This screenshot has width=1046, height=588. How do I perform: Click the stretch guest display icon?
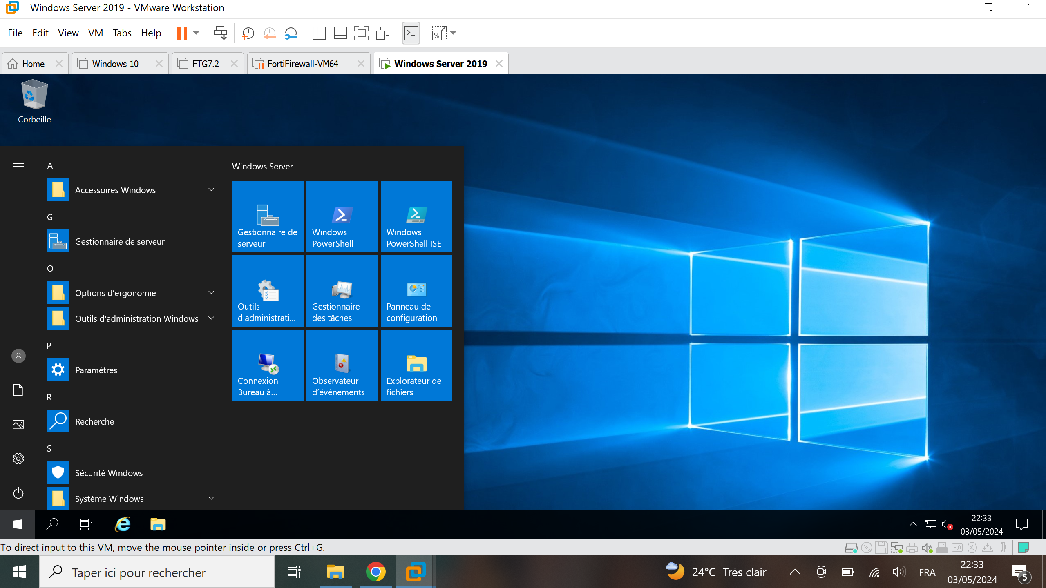tap(439, 33)
